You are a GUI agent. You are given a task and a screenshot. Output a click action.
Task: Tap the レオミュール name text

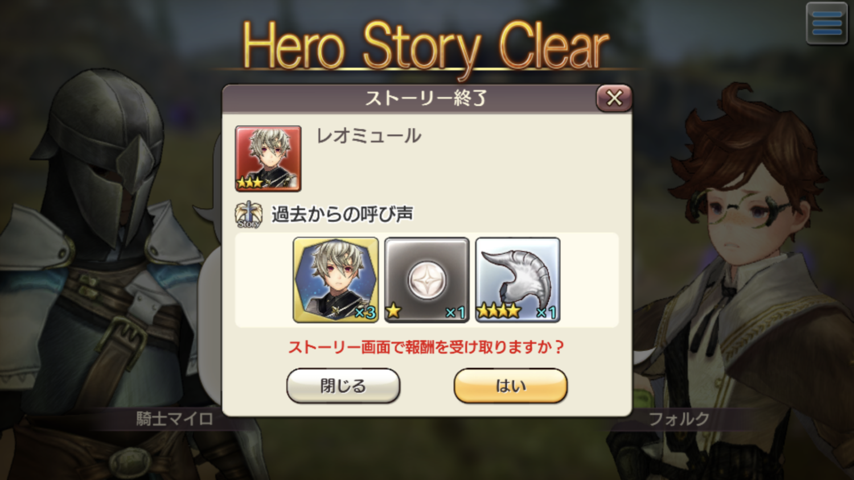point(369,136)
